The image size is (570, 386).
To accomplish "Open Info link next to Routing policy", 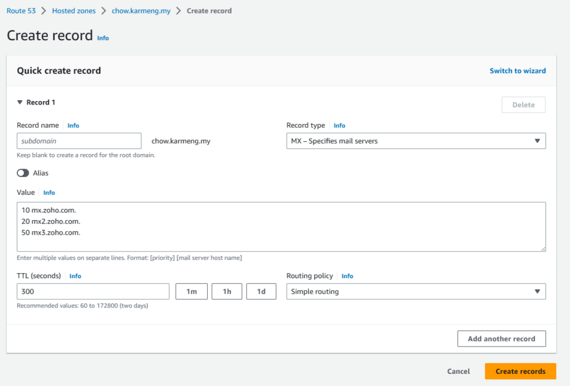I will pyautogui.click(x=347, y=276).
